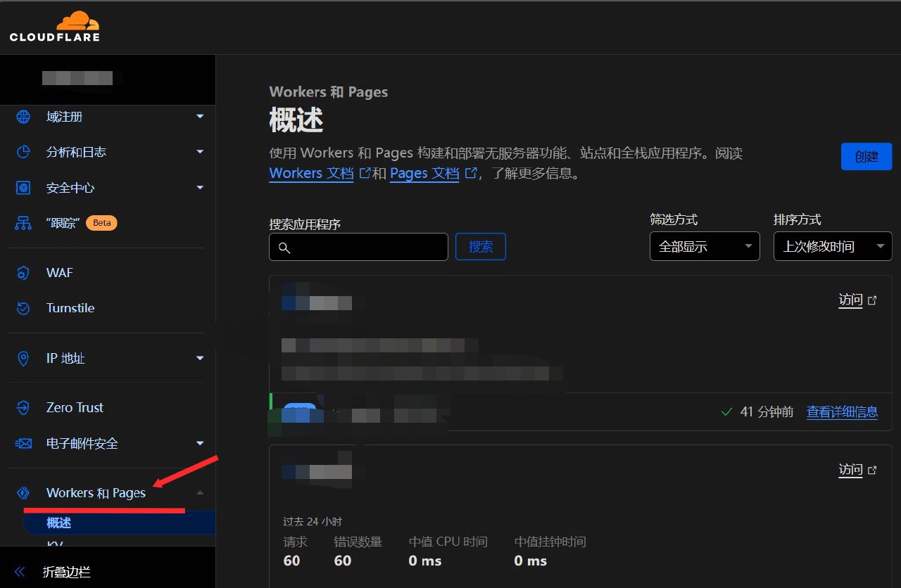Expand the IP 地址 sidebar section
The image size is (901, 588).
pos(200,359)
